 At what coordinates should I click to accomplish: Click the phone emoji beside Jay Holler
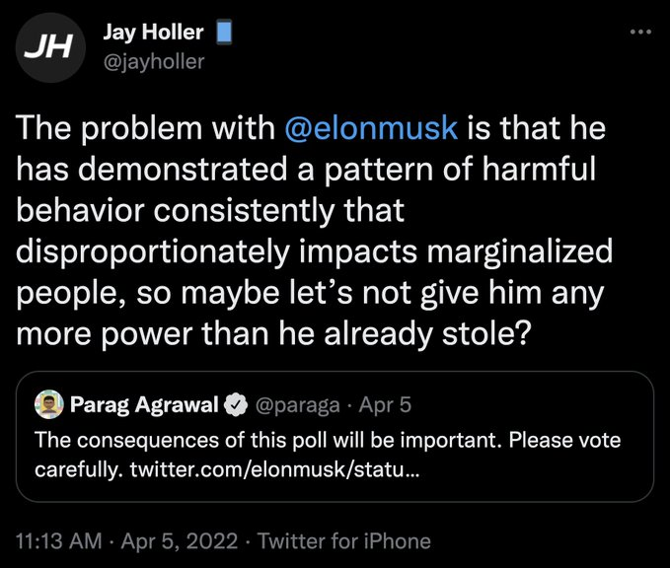pyautogui.click(x=223, y=33)
